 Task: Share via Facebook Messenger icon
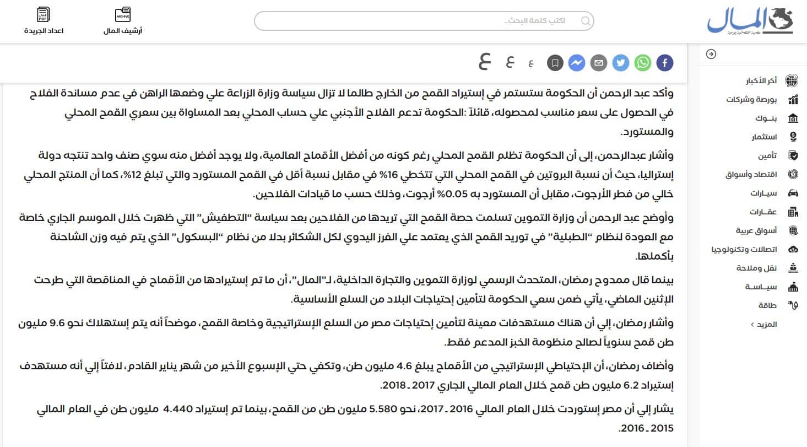point(576,63)
